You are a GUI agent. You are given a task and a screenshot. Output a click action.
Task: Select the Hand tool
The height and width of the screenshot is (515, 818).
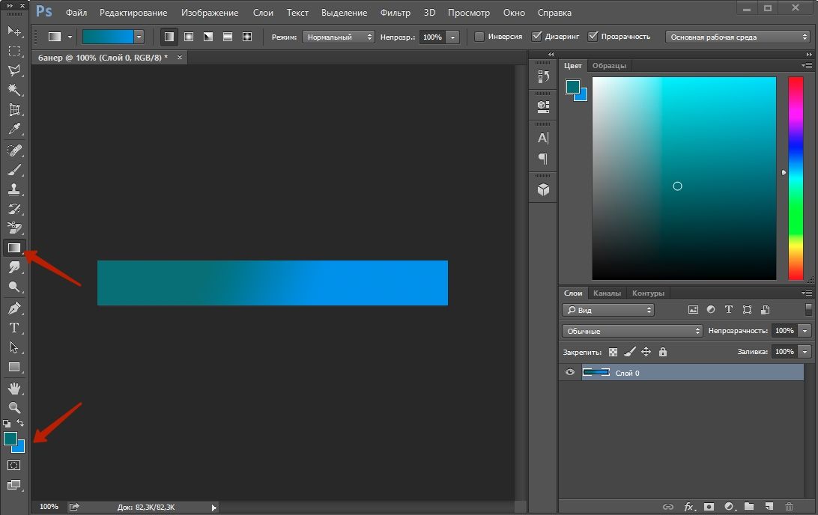[x=14, y=388]
